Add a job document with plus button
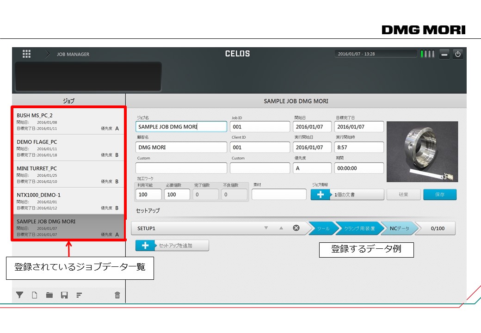The image size is (481, 333). 320,194
